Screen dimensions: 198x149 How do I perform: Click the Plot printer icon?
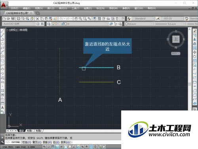(19, 19)
